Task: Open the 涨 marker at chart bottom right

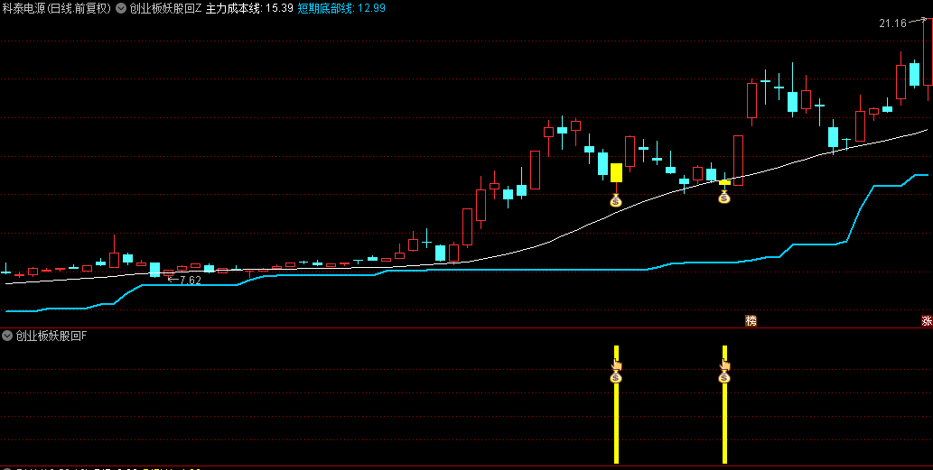Action: pos(927,321)
